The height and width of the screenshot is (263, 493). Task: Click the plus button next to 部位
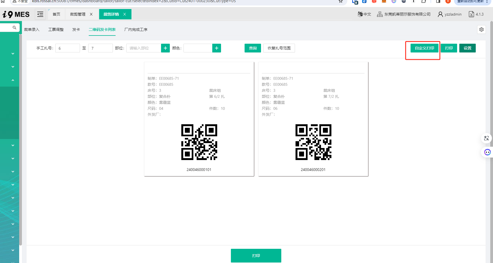(x=165, y=48)
